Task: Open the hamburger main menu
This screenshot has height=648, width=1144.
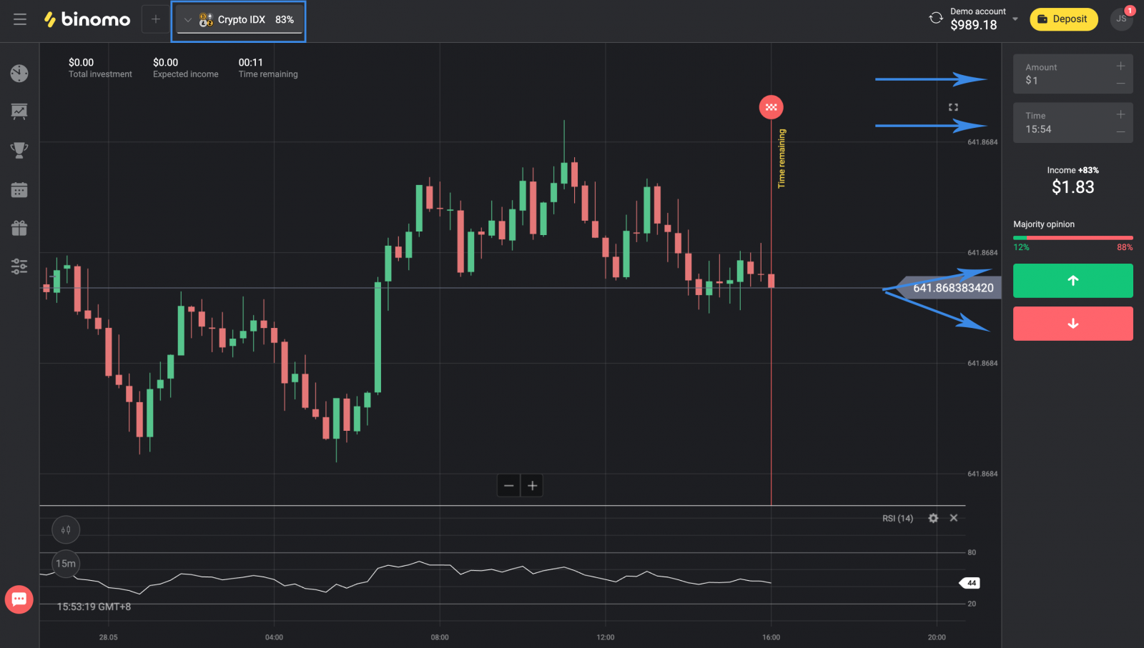Action: pyautogui.click(x=20, y=19)
